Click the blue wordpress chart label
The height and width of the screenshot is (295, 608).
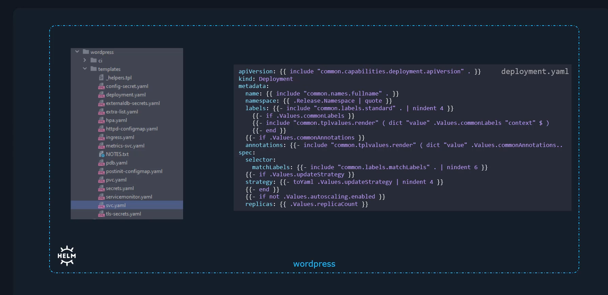click(314, 264)
